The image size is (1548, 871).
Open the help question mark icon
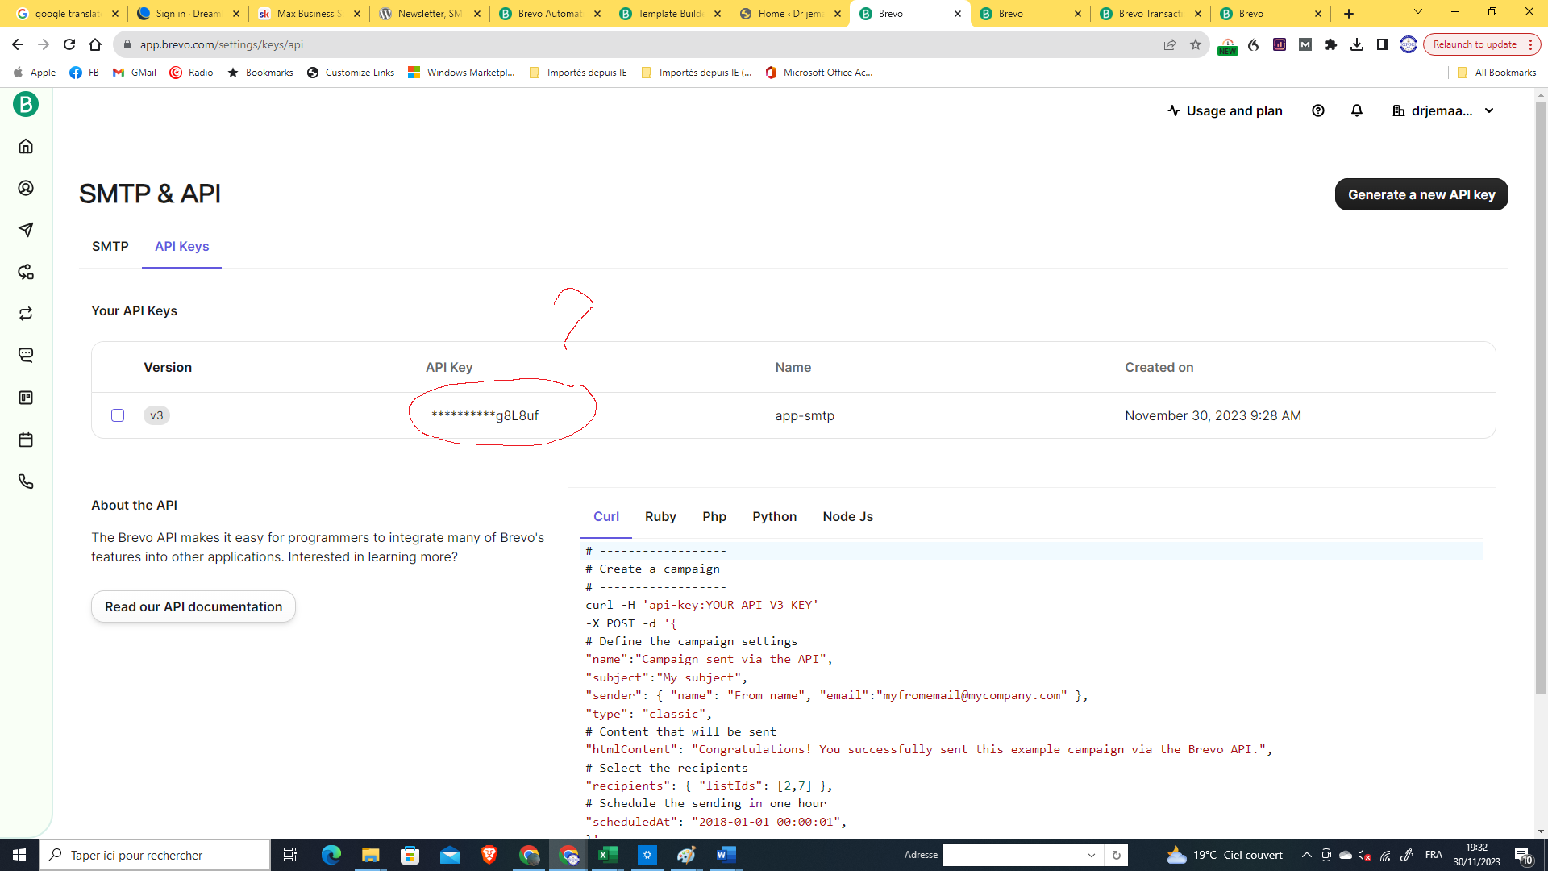[1318, 110]
